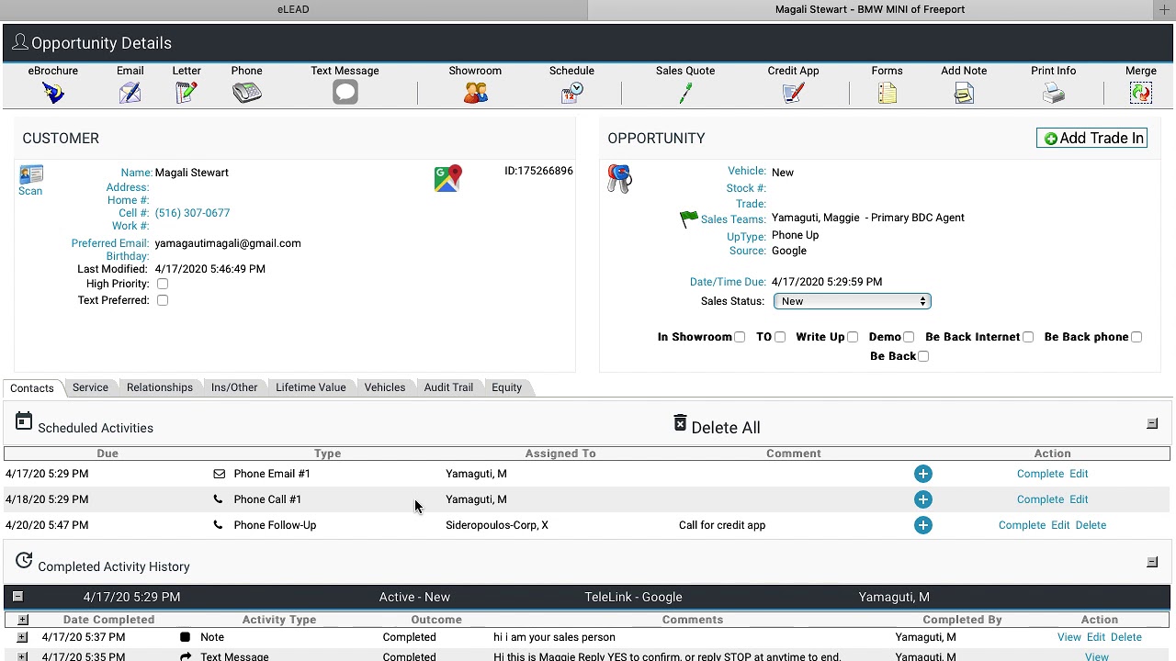Click Edit on Phone Call #1 row
The height and width of the screenshot is (661, 1176).
[1079, 499]
